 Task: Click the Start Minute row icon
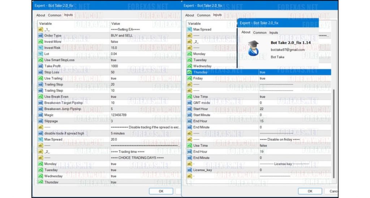(189, 115)
